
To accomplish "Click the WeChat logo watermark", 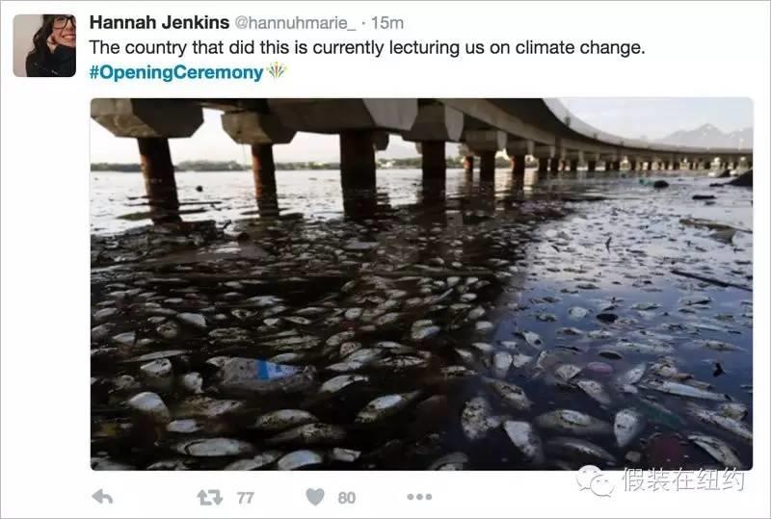I will coord(595,480).
